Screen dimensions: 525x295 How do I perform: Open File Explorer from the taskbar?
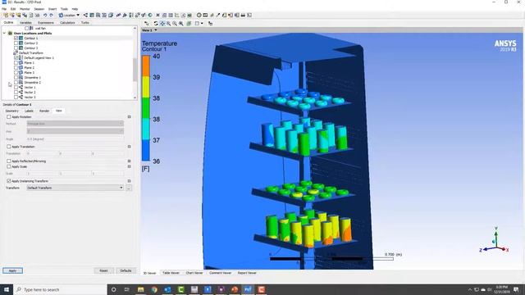tap(140, 289)
